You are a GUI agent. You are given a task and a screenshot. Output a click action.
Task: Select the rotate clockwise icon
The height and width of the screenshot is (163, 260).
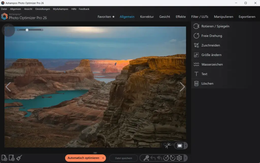coord(173,158)
